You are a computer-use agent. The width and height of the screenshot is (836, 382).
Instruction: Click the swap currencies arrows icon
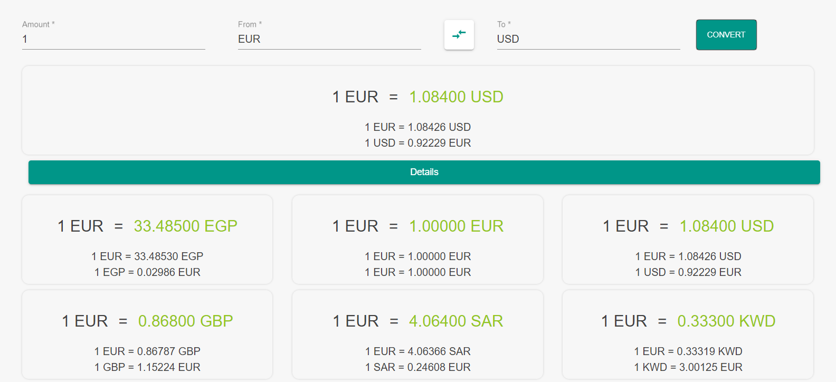pyautogui.click(x=459, y=35)
